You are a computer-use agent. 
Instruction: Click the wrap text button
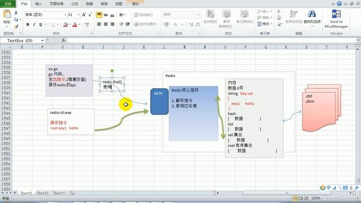pos(143,15)
